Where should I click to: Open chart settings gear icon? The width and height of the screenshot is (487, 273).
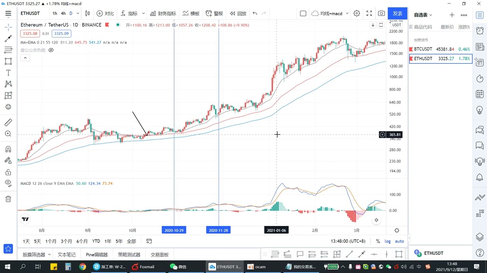click(x=356, y=13)
